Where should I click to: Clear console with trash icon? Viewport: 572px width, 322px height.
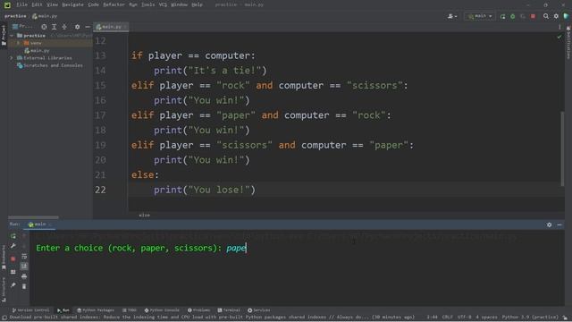(24, 286)
